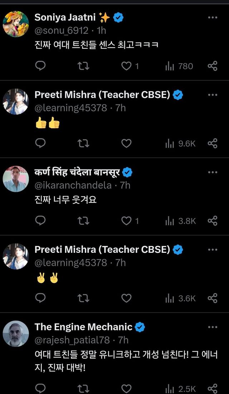The image size is (229, 394).
Task: Share Soniya Jaatni's tweet
Action: pyautogui.click(x=213, y=66)
